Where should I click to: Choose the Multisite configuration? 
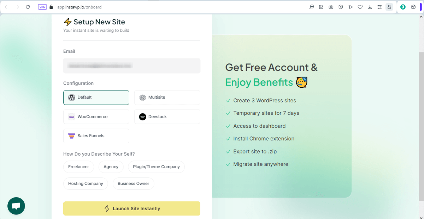[x=167, y=98]
